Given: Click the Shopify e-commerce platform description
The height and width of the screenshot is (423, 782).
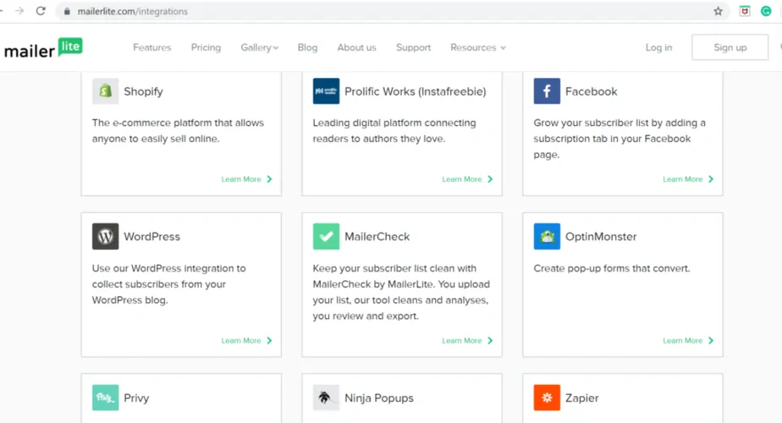Looking at the screenshot, I should click(x=178, y=130).
